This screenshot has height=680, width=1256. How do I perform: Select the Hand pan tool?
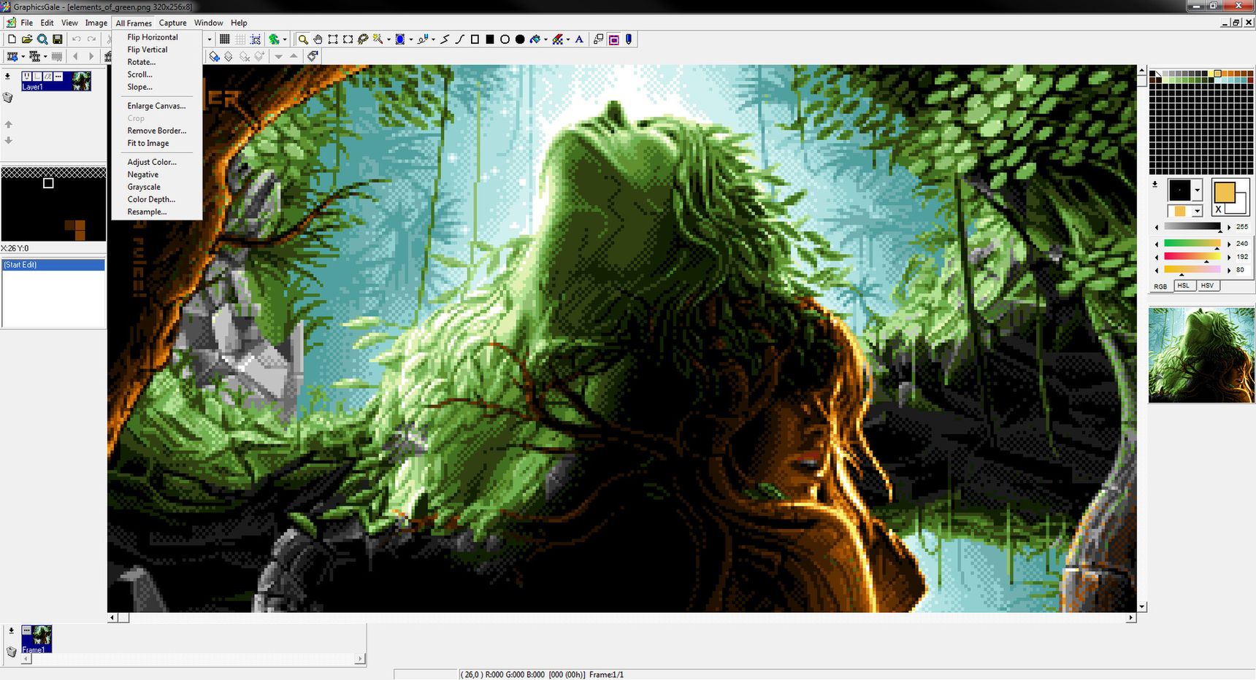click(318, 39)
